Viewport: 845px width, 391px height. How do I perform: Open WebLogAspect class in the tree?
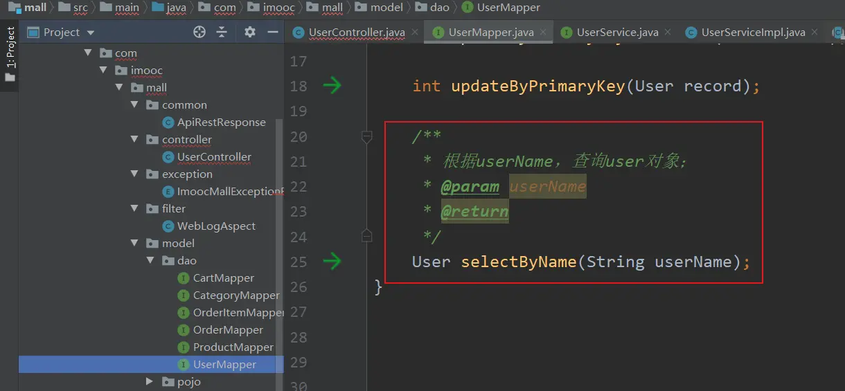pos(216,226)
